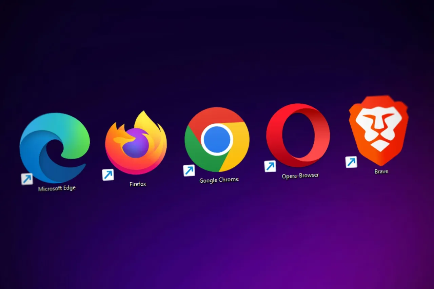Click the shortcut arrow badge on Firefox
The image size is (434, 289).
108,174
